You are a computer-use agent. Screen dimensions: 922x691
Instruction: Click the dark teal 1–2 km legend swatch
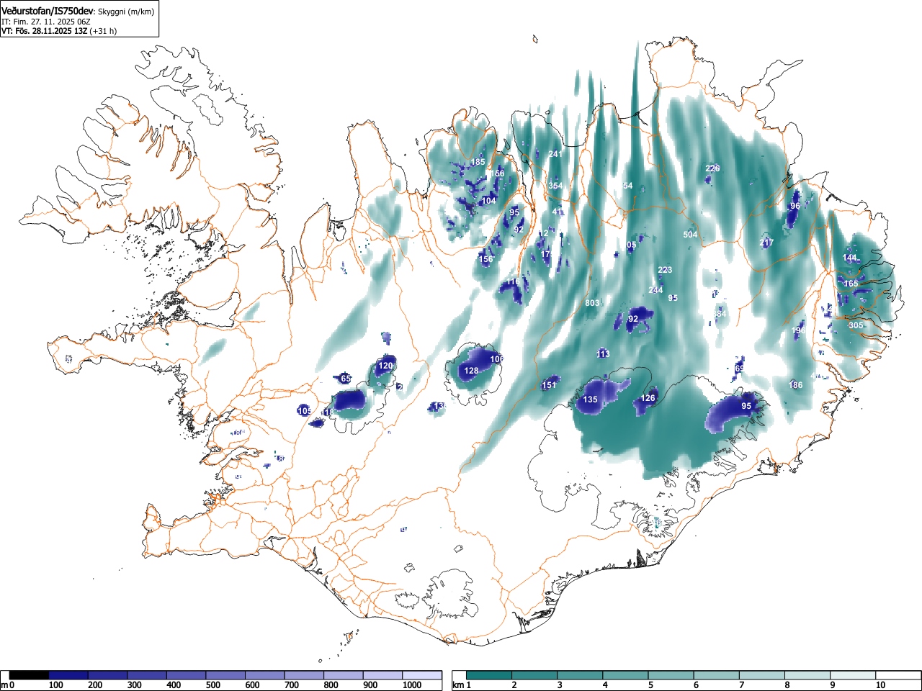[489, 675]
